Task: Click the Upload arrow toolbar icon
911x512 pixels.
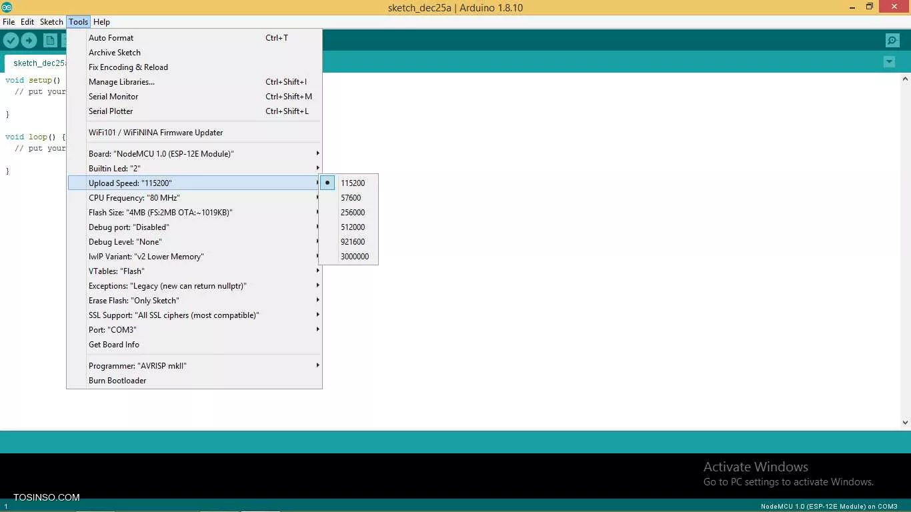Action: [x=29, y=41]
